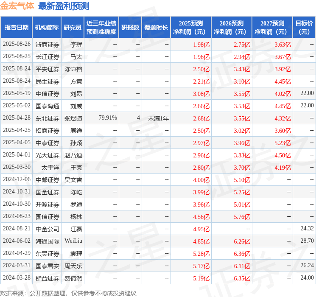Sort by 2025预测净利润 column header

click(x=191, y=28)
